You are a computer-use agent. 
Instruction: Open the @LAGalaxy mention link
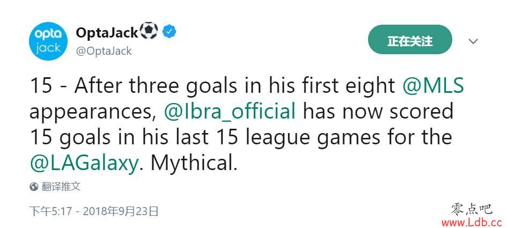pyautogui.click(x=84, y=164)
